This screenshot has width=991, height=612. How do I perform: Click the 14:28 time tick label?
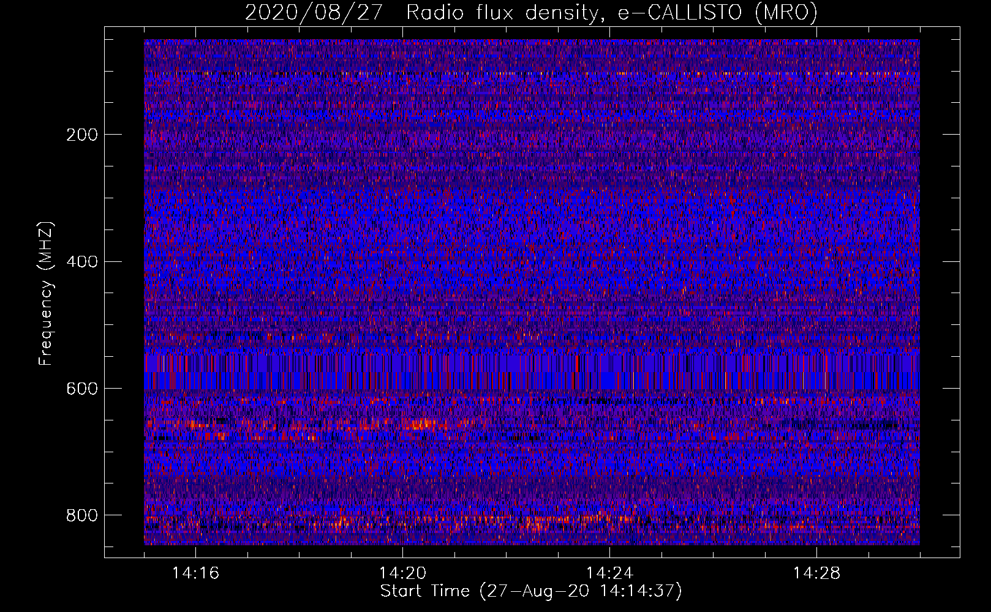[816, 573]
